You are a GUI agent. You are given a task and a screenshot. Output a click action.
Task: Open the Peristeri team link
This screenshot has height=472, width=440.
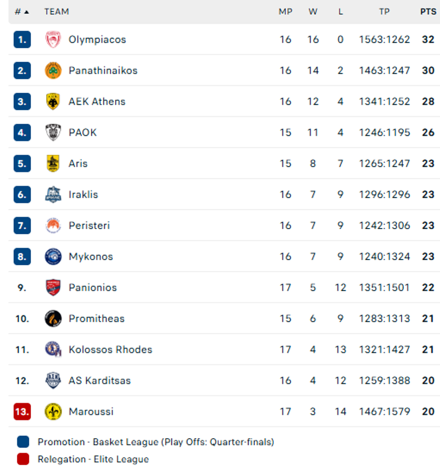click(89, 226)
